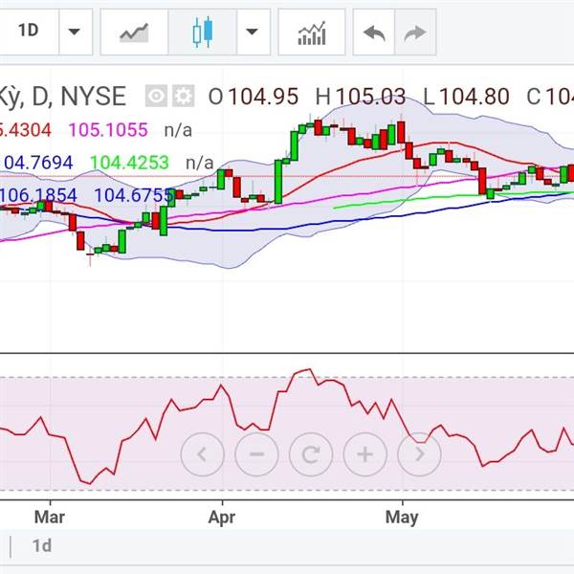Open chart style dropdown arrow
574x574 pixels.
[254, 32]
